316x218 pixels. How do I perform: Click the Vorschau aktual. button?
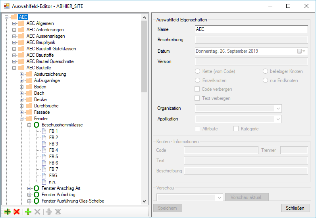point(247,197)
